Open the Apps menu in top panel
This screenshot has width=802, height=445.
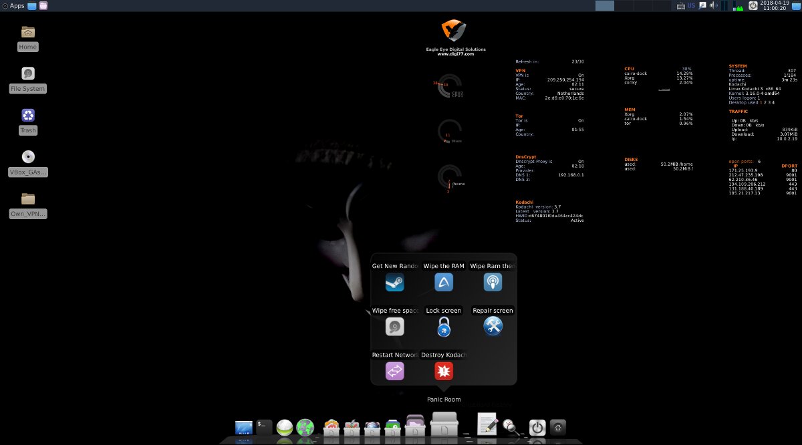point(13,5)
